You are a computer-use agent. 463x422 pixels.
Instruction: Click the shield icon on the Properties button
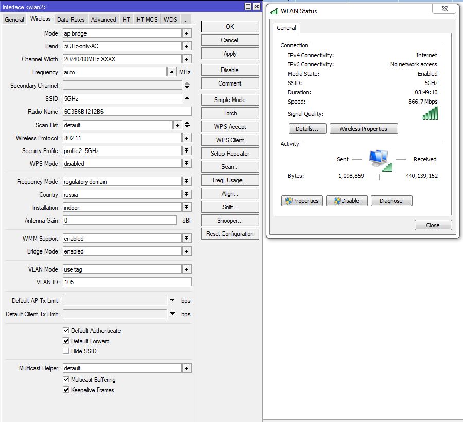(290, 200)
